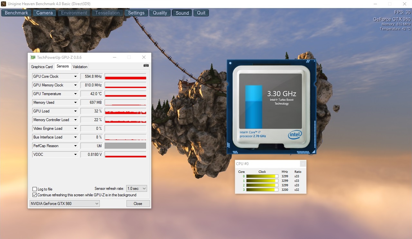Image resolution: width=412 pixels, height=239 pixels.
Task: Close the GPU-Z window from title bar
Action: pyautogui.click(x=144, y=57)
